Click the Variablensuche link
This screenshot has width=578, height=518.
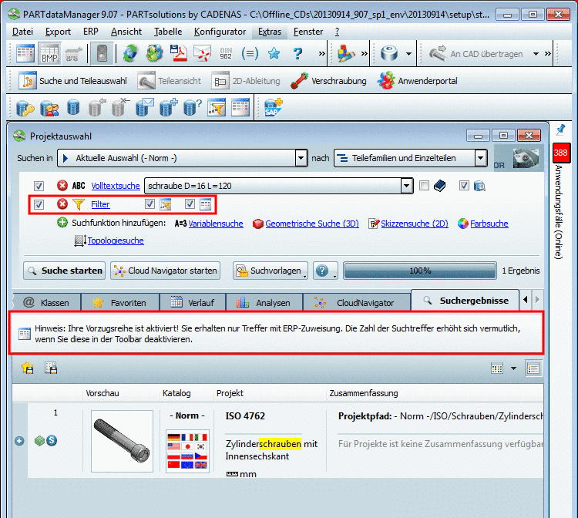[216, 224]
